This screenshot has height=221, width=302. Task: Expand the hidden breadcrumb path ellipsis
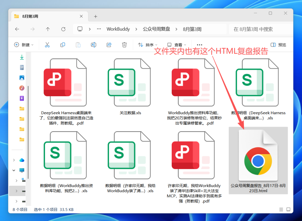(99, 29)
